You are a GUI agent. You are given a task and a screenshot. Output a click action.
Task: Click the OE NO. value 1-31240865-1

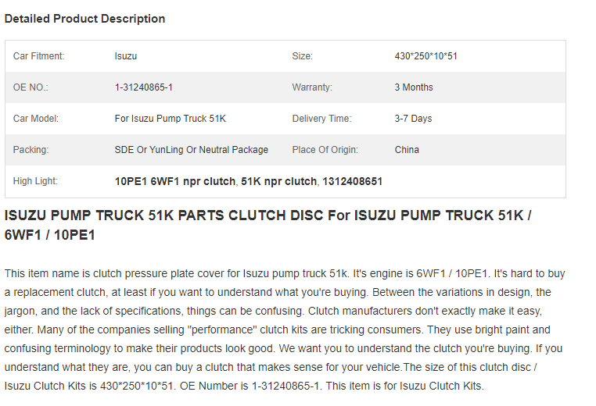(144, 87)
